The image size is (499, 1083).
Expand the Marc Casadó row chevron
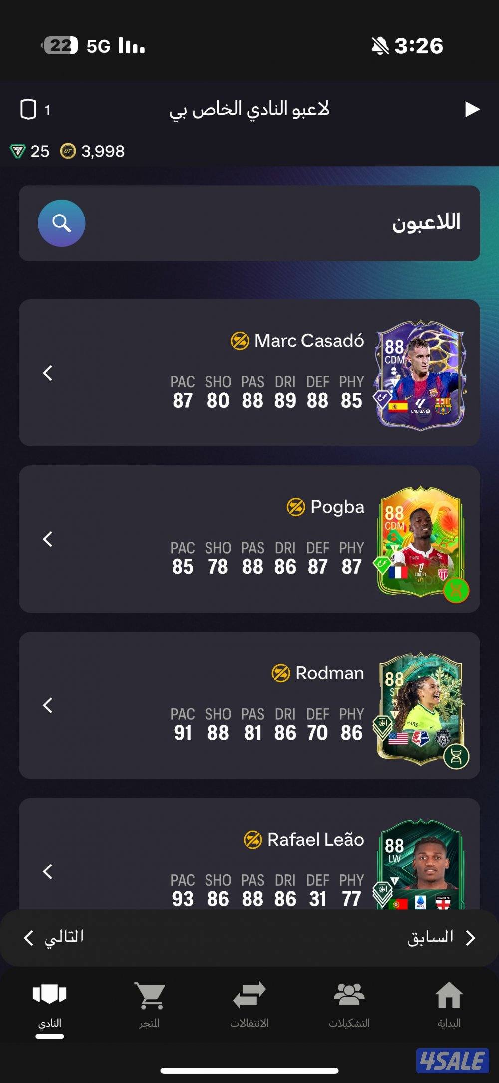pos(48,373)
